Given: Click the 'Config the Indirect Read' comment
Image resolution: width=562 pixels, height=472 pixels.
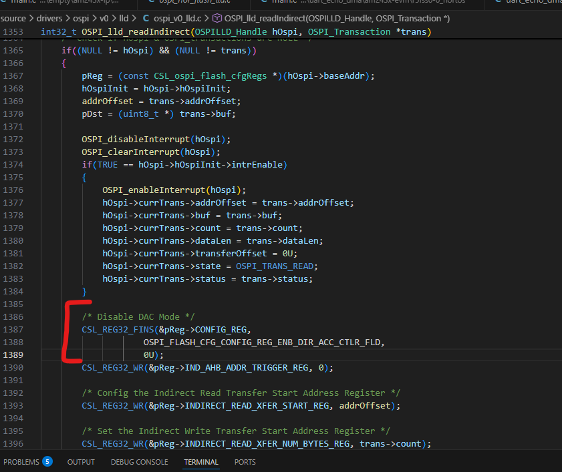Looking at the screenshot, I should click(x=241, y=393).
